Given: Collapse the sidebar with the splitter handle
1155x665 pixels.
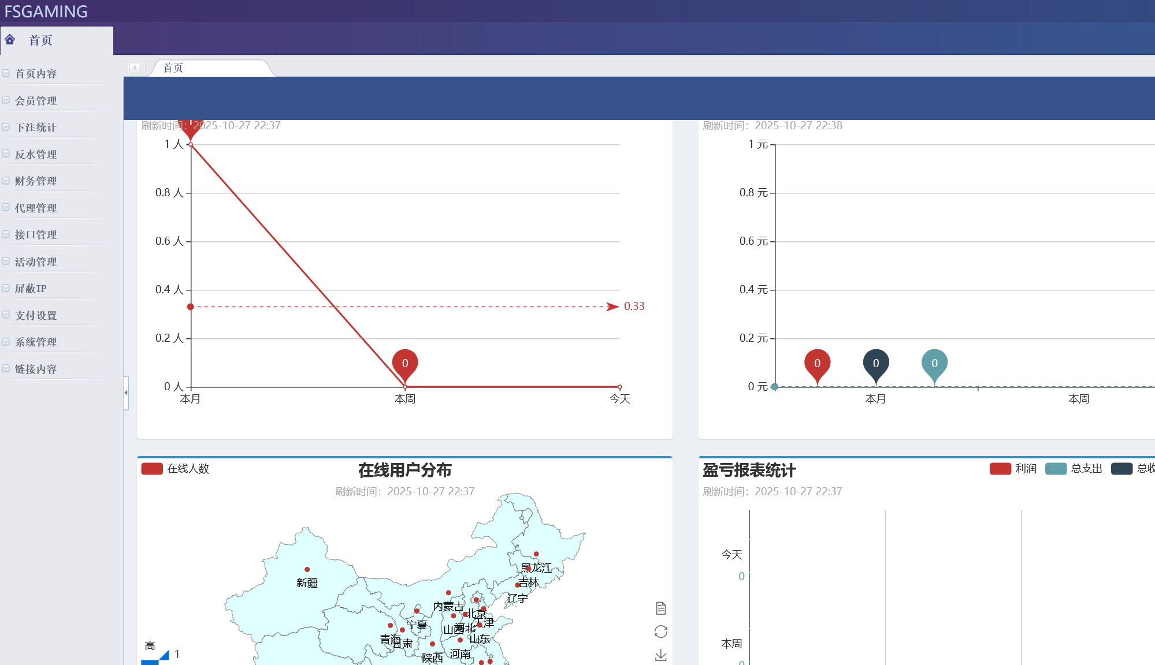Looking at the screenshot, I should pos(126,393).
